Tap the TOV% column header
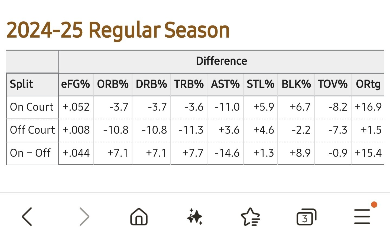This screenshot has height=241, width=390. [333, 84]
